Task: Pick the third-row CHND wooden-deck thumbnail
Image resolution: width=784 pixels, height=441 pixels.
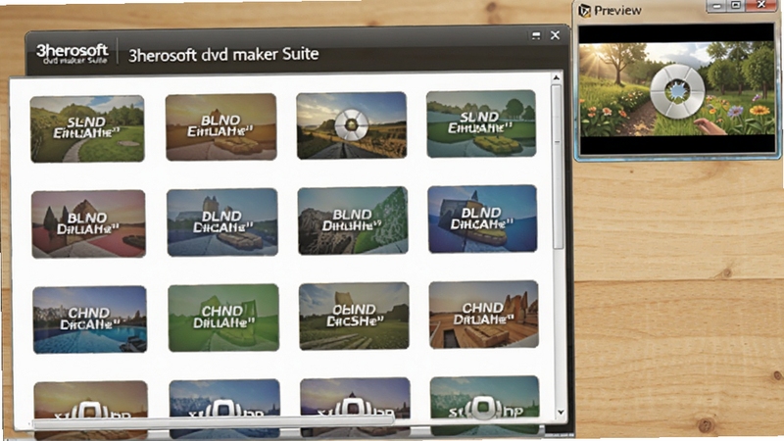Action: pos(483,314)
